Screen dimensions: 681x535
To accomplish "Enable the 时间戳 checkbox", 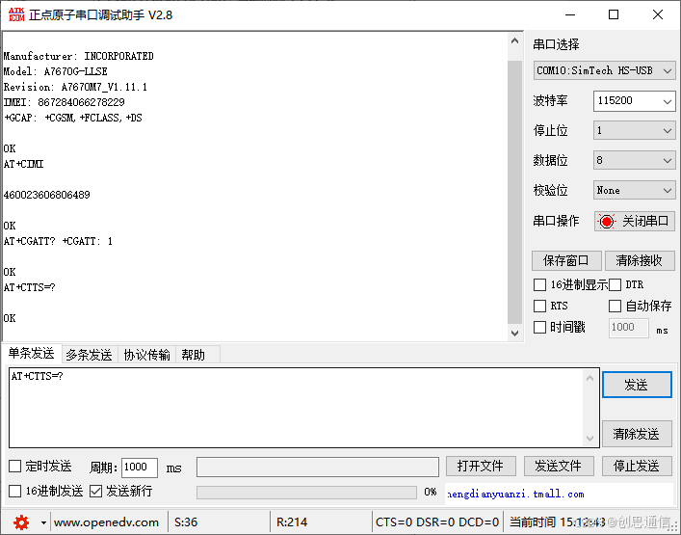I will 539,327.
